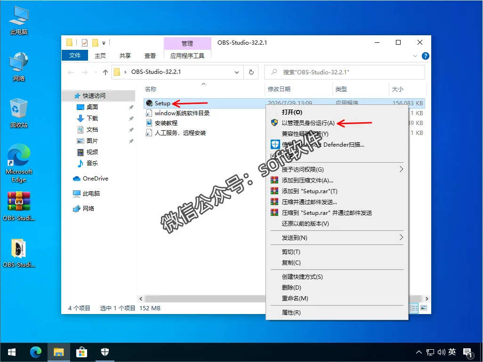The width and height of the screenshot is (483, 362).
Task: Switch to the 查看 ribbon tab
Action: 150,55
